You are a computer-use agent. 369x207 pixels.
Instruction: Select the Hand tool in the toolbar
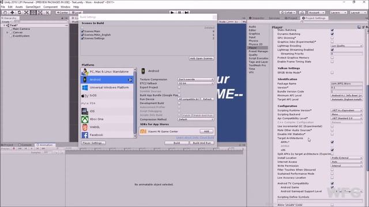point(5,13)
